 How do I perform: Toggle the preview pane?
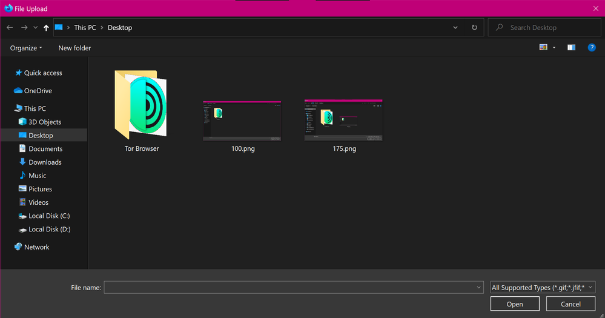pyautogui.click(x=572, y=47)
